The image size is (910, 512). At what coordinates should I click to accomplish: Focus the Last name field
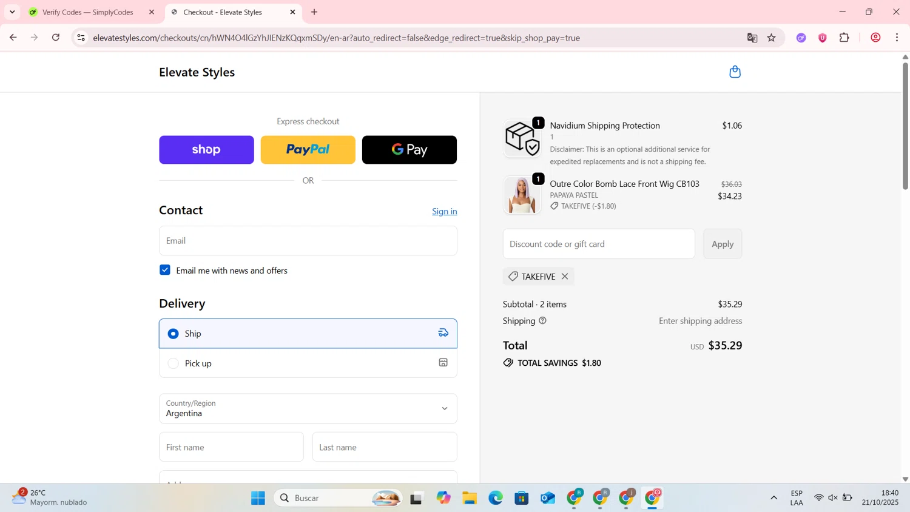[385, 447]
